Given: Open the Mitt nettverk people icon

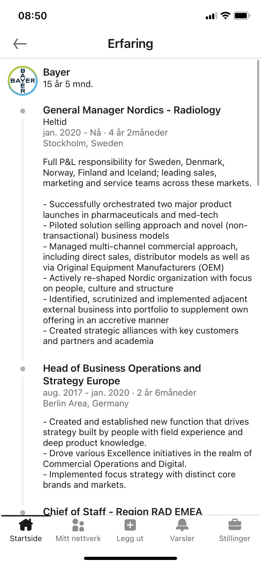Looking at the screenshot, I should [78, 525].
